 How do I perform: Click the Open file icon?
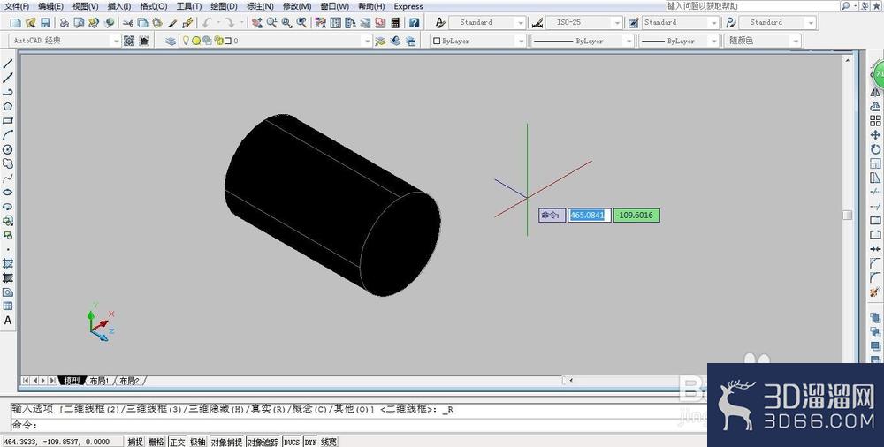30,23
